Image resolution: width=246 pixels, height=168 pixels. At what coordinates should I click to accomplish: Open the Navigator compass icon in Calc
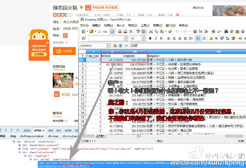point(232,31)
